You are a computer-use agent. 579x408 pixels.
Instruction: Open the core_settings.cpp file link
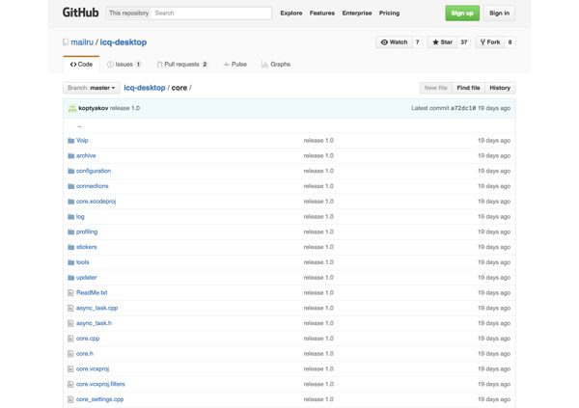coord(99,399)
